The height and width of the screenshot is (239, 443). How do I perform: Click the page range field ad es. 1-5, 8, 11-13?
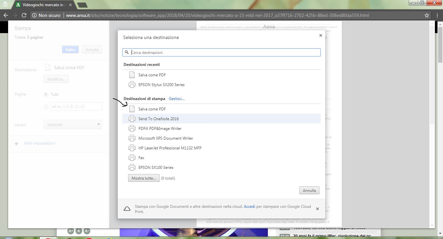click(76, 106)
